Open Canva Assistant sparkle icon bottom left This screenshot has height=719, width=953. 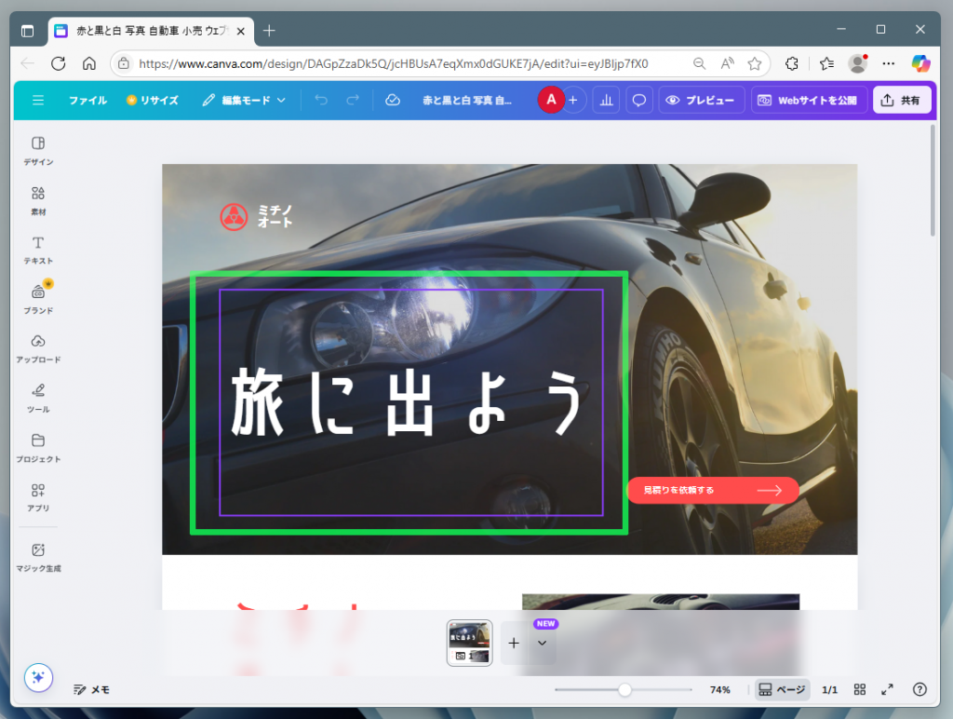click(x=38, y=678)
